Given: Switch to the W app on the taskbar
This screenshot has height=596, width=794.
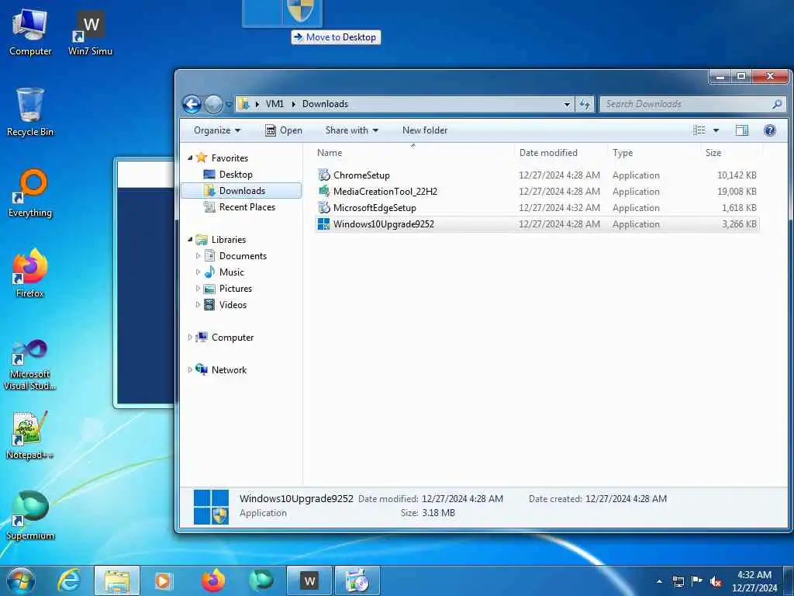Looking at the screenshot, I should (x=309, y=580).
